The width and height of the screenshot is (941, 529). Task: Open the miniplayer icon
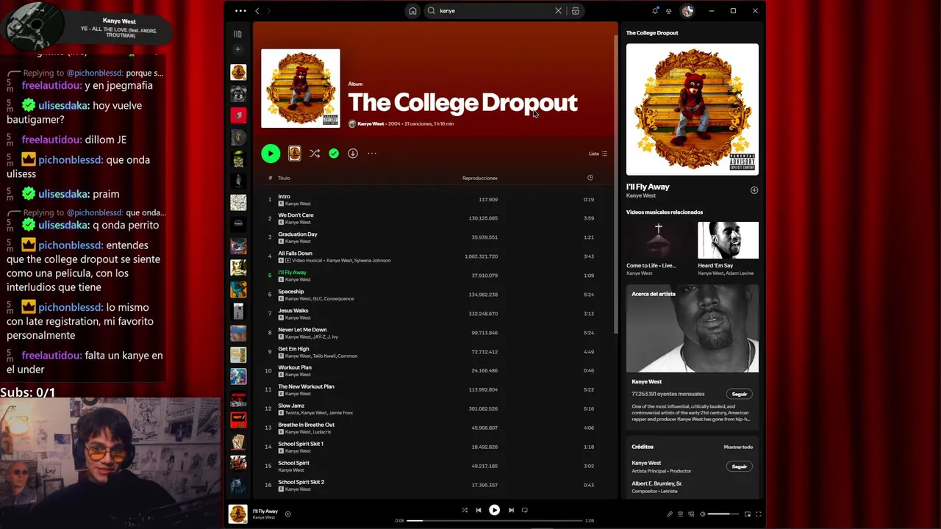pyautogui.click(x=748, y=514)
